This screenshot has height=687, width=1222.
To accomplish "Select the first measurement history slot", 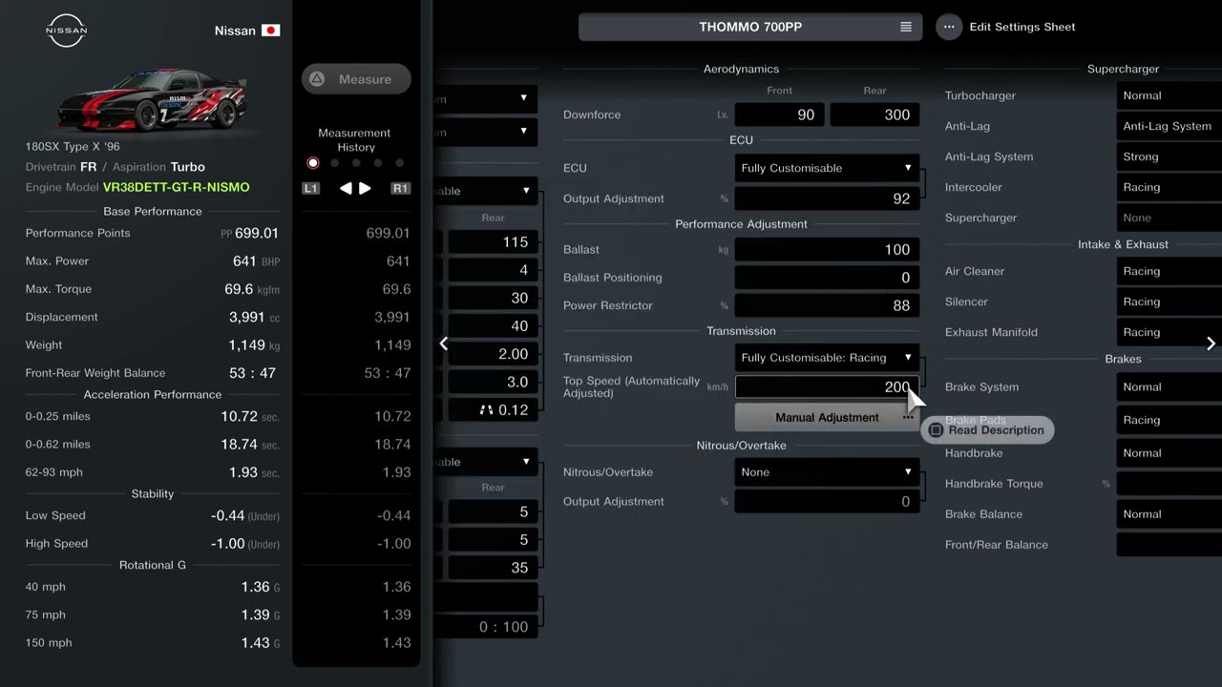I will click(312, 163).
